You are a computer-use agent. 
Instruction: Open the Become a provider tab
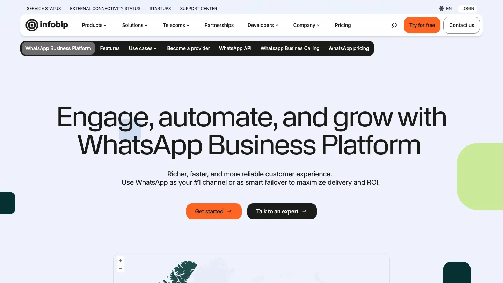(x=189, y=48)
